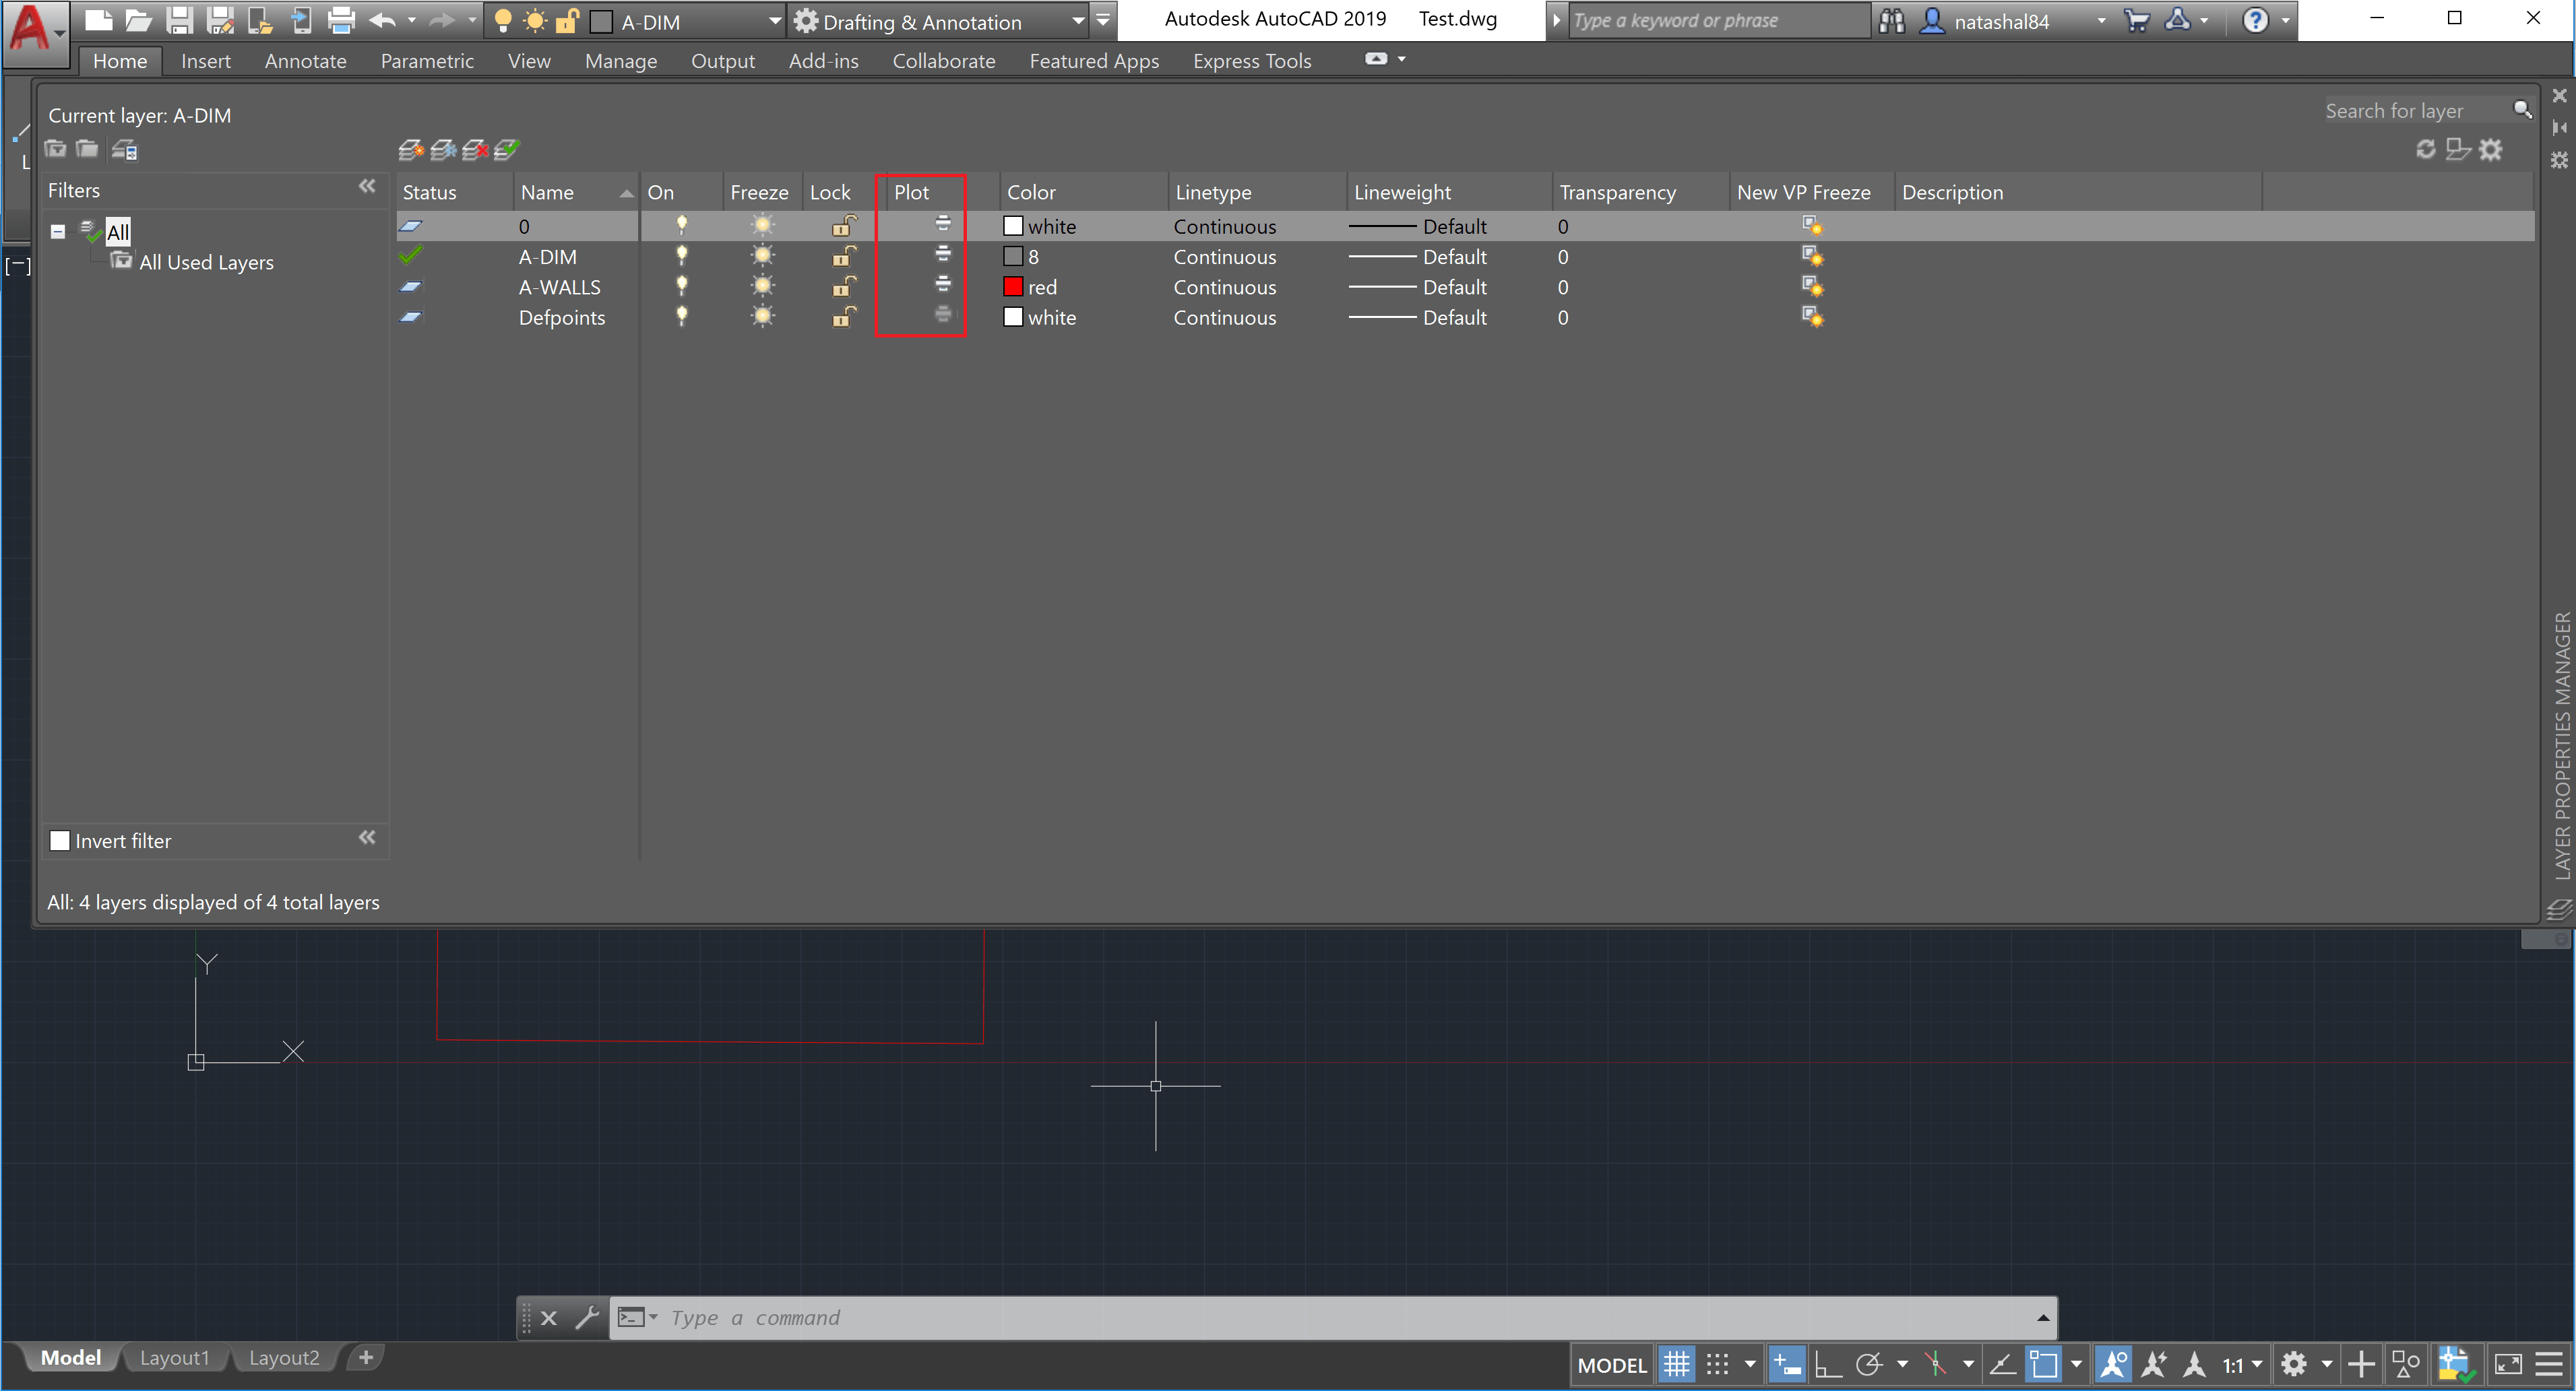Set selected layer as current with the checkmark icon
The width and height of the screenshot is (2576, 1391).
(509, 149)
